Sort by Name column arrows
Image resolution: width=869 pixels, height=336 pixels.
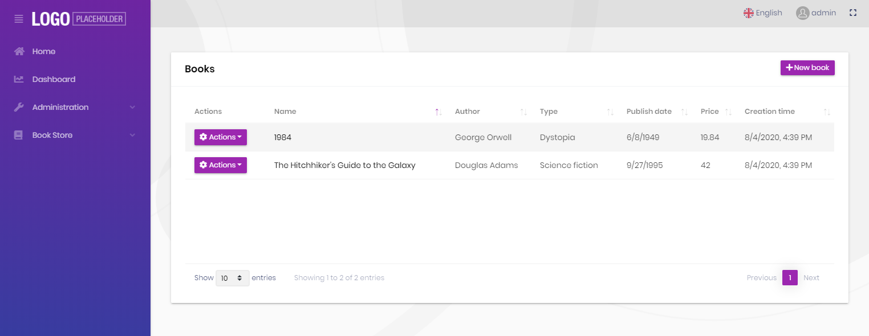[438, 112]
